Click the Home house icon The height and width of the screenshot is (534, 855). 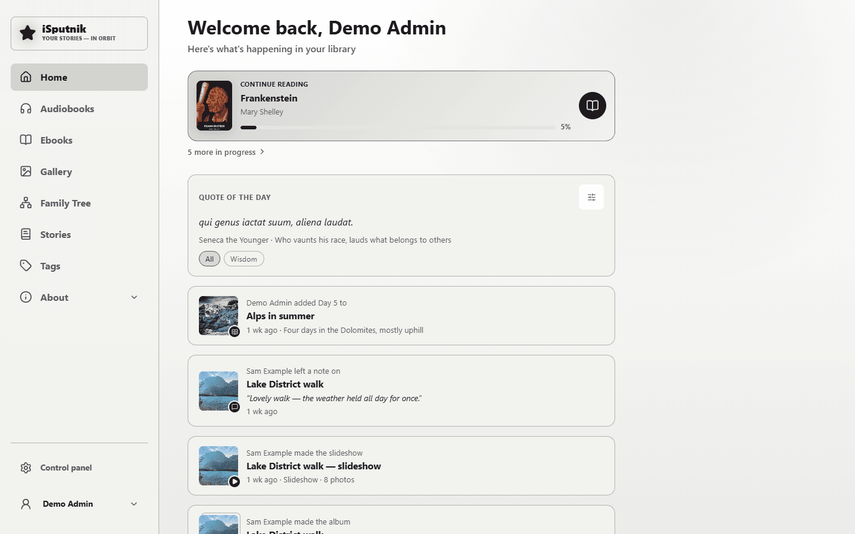(26, 77)
